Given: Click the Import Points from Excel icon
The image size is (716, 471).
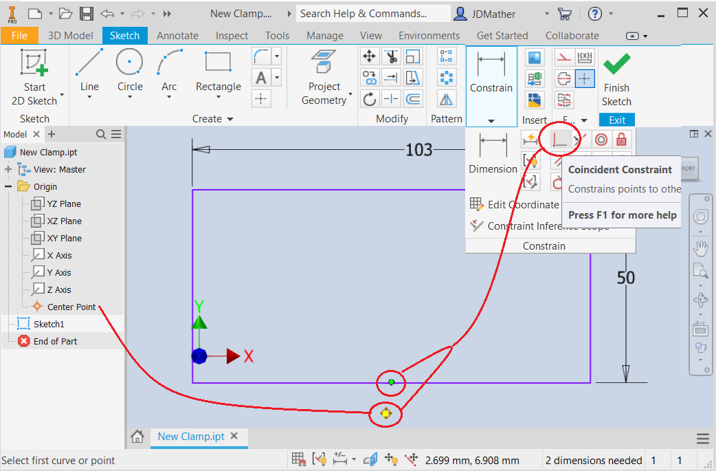Looking at the screenshot, I should pos(535,78).
